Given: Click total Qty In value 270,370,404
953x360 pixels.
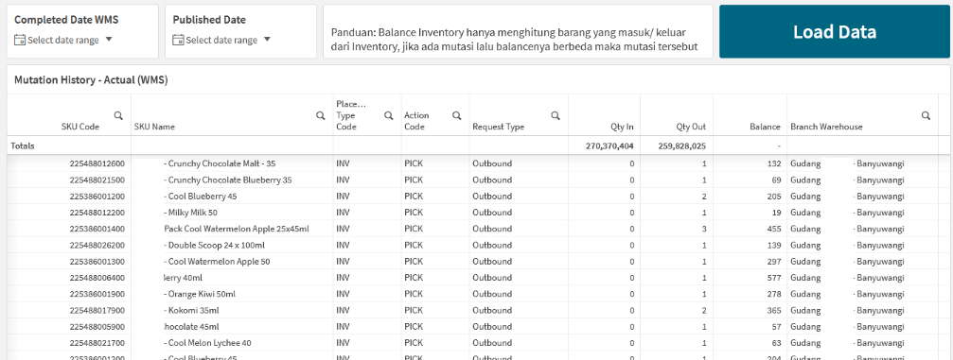Looking at the screenshot, I should click(x=609, y=146).
